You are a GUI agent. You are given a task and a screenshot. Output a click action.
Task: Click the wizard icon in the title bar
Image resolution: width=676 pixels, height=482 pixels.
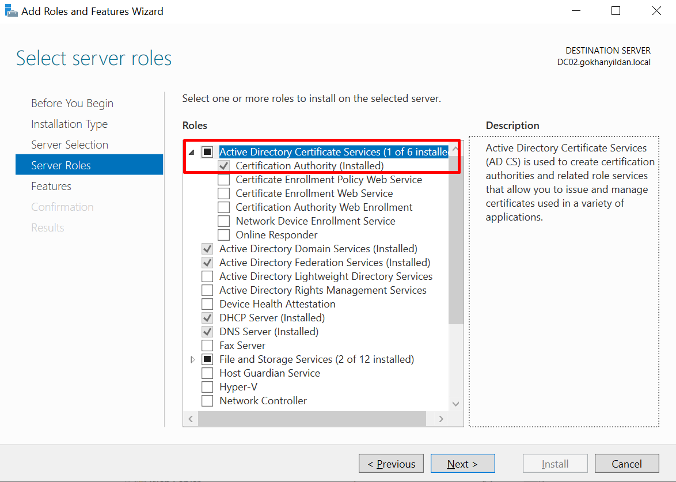pyautogui.click(x=11, y=11)
